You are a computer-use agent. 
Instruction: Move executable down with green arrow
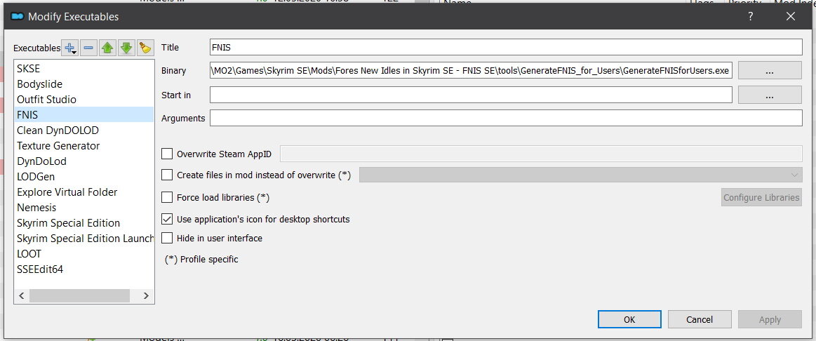(126, 48)
